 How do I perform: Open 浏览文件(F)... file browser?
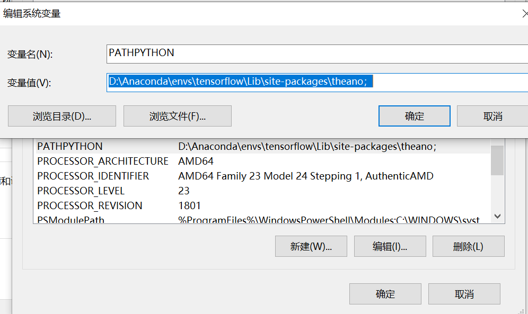coord(178,116)
